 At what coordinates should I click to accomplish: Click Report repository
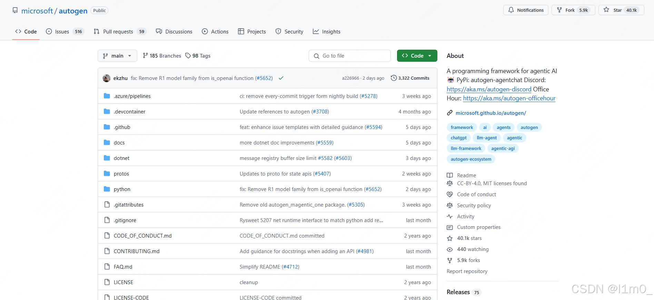tap(467, 271)
